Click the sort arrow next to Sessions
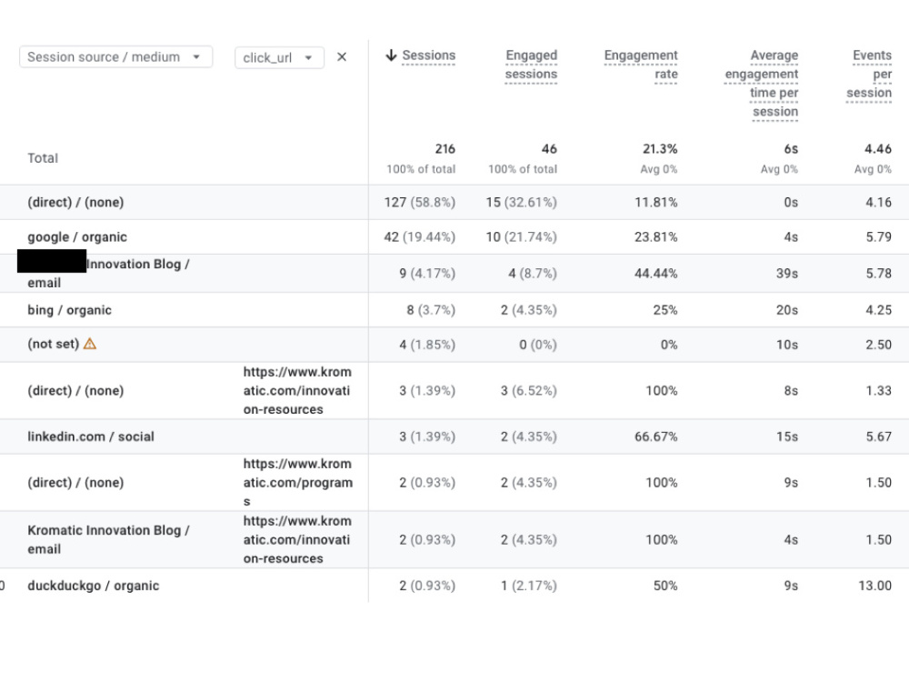The width and height of the screenshot is (909, 682). tap(391, 55)
